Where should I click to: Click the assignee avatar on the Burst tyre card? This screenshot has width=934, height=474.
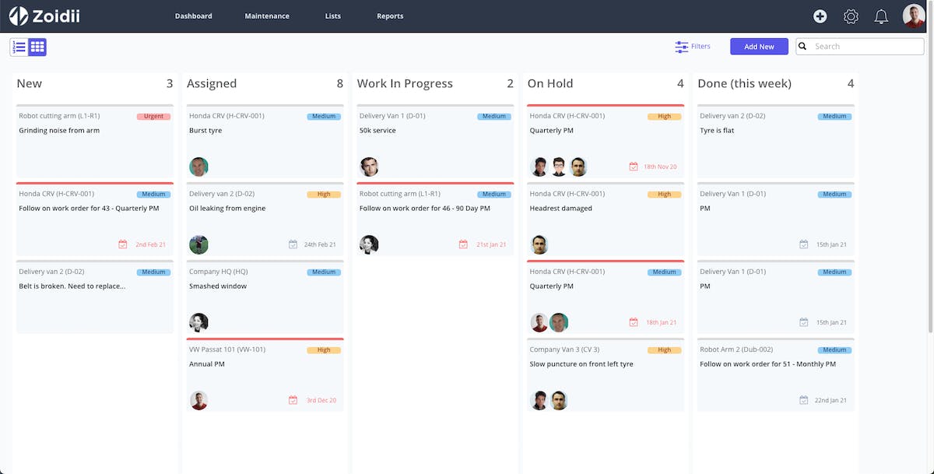[x=198, y=166]
